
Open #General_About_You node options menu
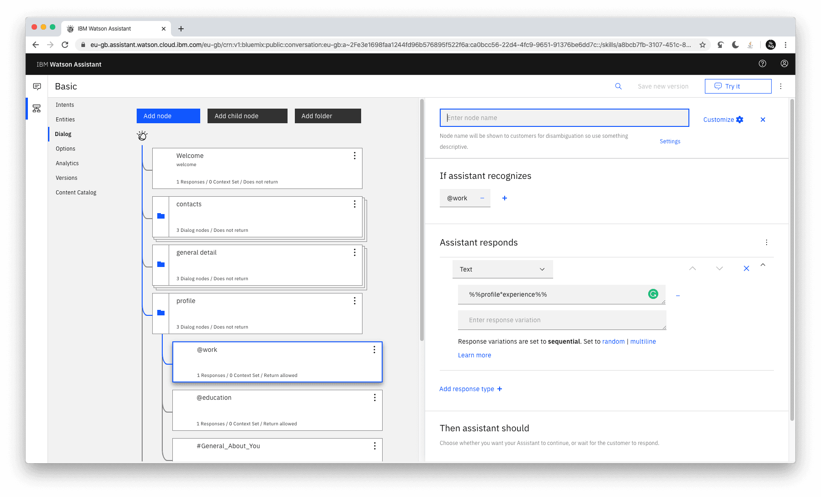pyautogui.click(x=374, y=446)
